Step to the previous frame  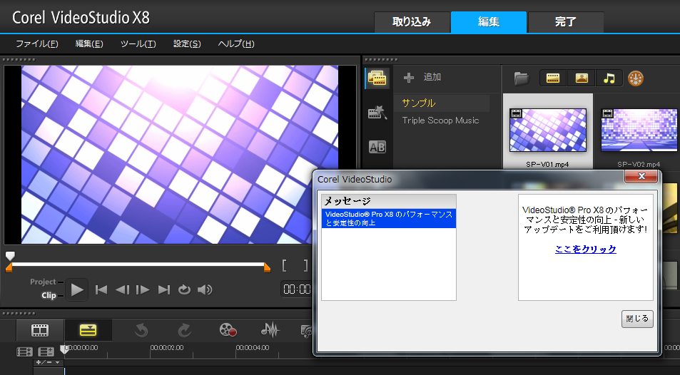pos(122,289)
